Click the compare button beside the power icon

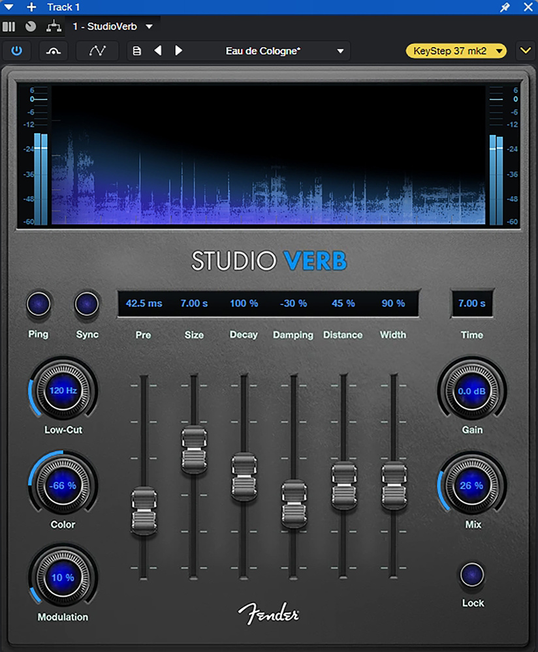(x=54, y=51)
